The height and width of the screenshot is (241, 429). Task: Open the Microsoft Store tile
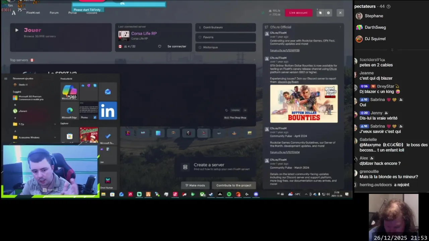(69, 136)
